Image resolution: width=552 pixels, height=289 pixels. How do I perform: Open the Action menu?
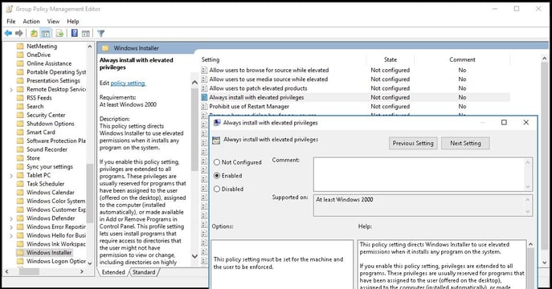coord(31,22)
